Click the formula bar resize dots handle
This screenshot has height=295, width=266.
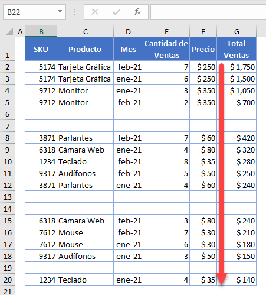pos(75,12)
